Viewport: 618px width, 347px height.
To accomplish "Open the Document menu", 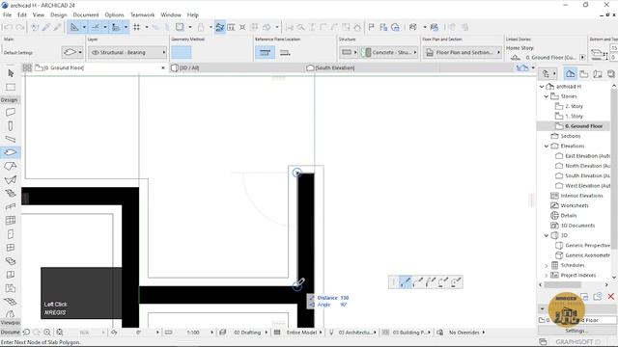I will point(86,15).
